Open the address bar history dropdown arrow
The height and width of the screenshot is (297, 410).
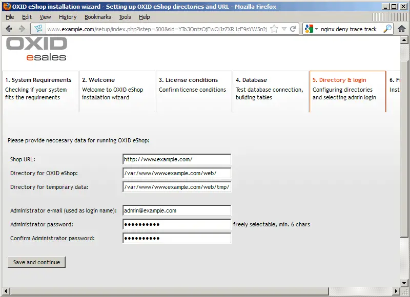(x=284, y=29)
